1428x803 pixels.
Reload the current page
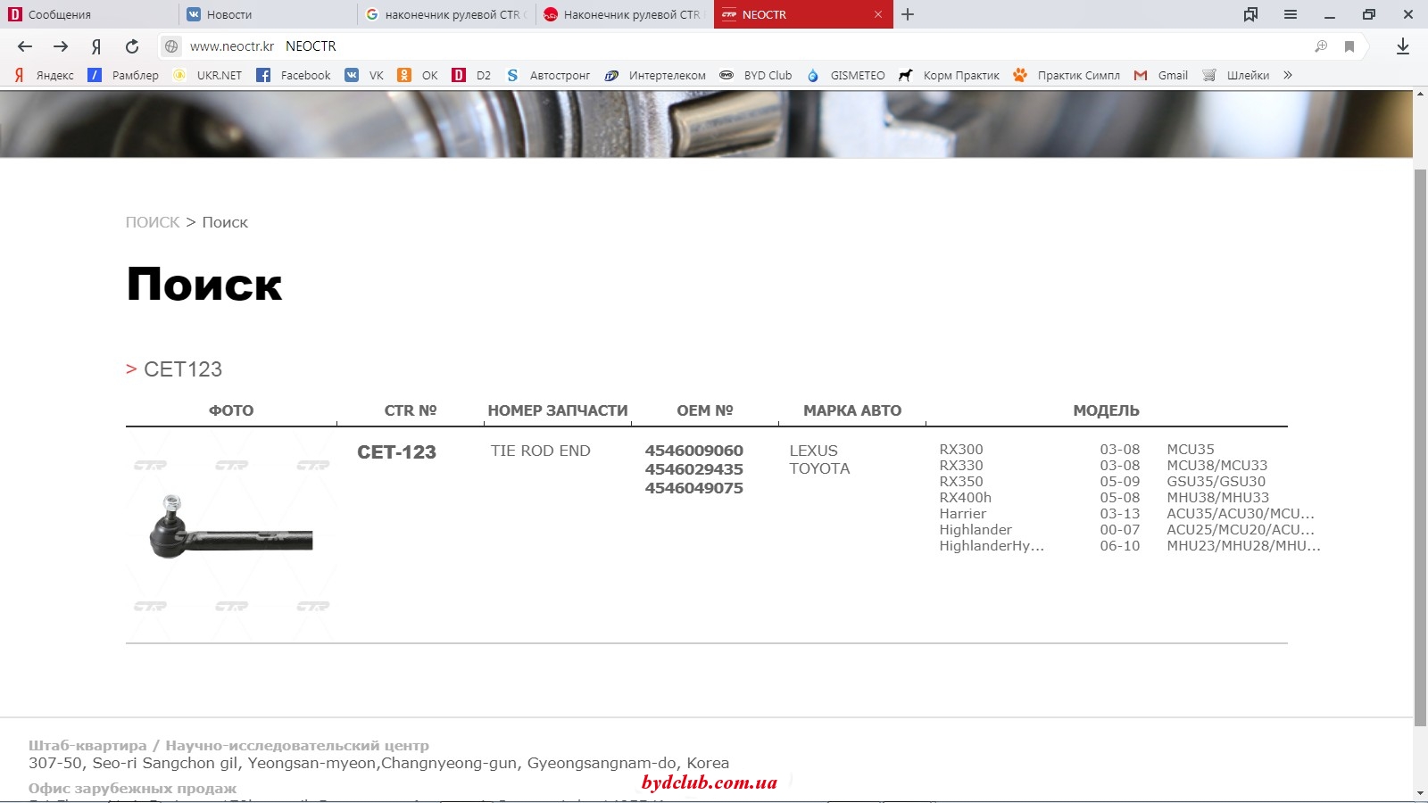point(132,46)
